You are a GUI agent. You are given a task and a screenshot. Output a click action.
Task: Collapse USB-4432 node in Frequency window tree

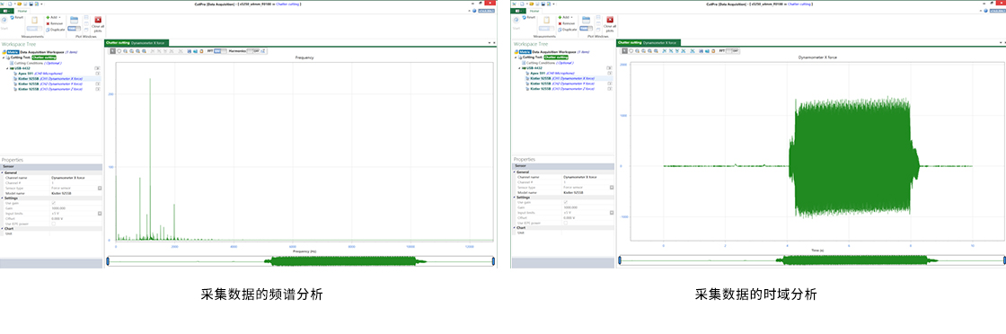point(8,68)
